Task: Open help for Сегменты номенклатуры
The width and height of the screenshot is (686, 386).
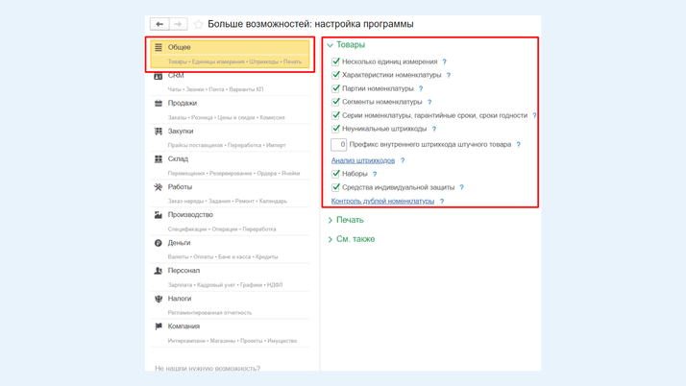Action: [429, 103]
